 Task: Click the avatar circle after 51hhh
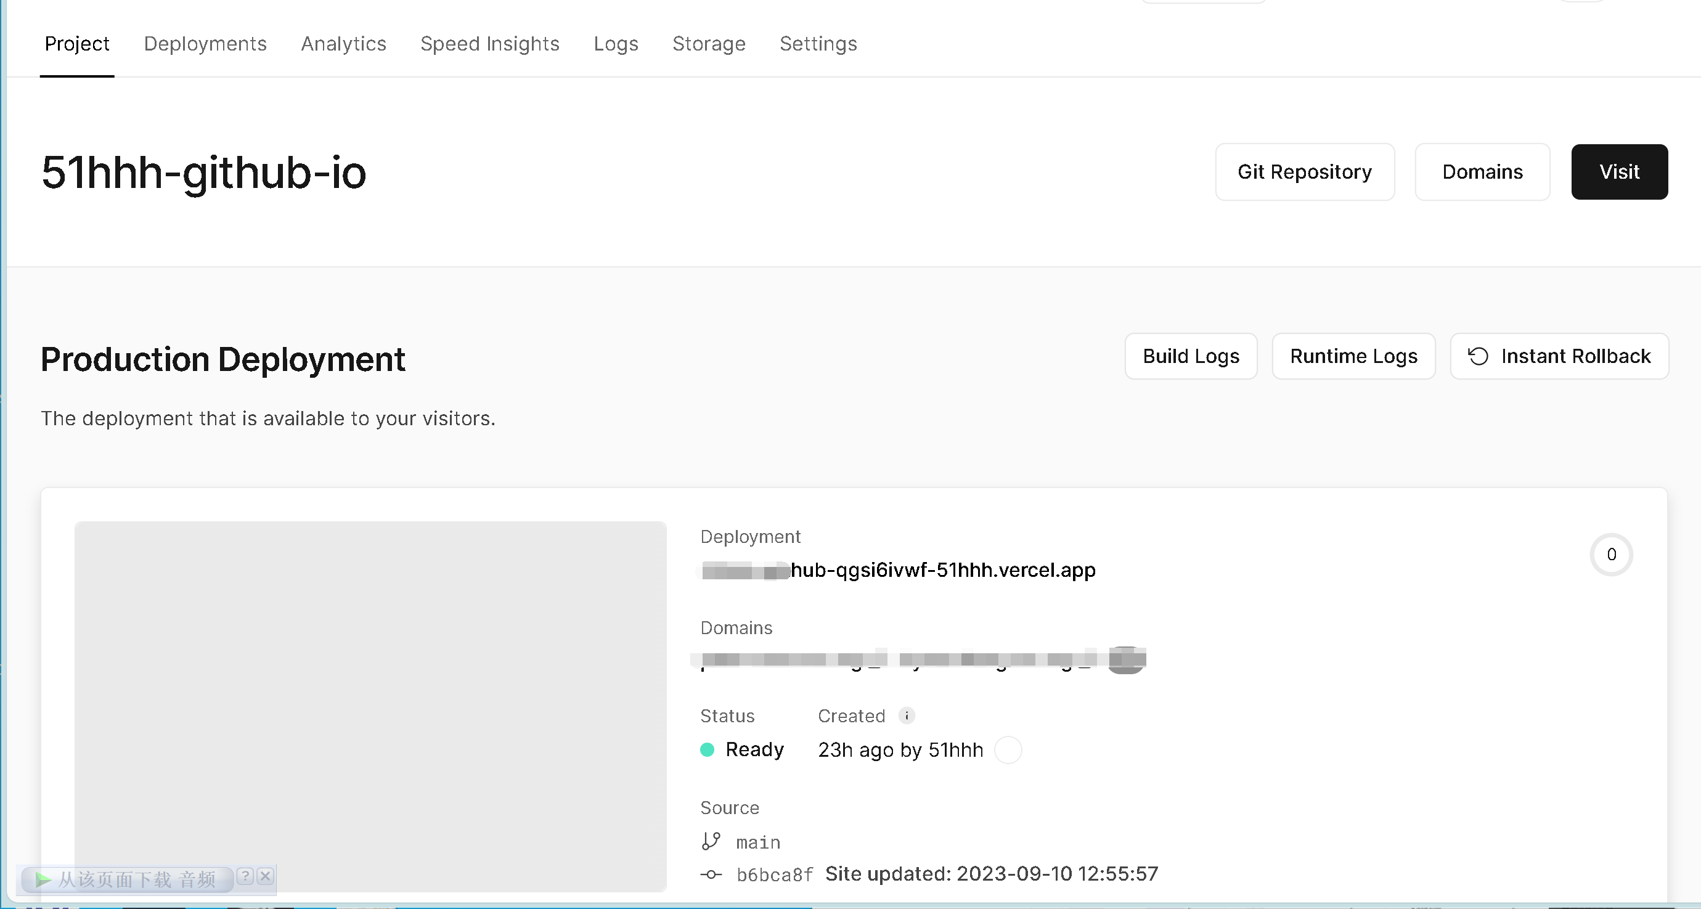(1008, 750)
